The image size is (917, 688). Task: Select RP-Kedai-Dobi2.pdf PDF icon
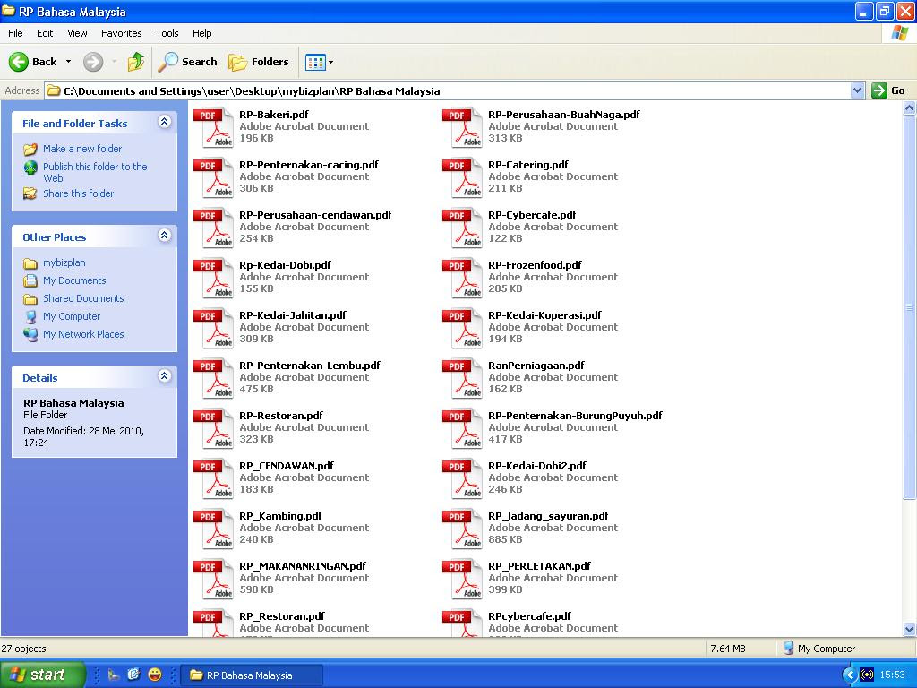click(463, 479)
